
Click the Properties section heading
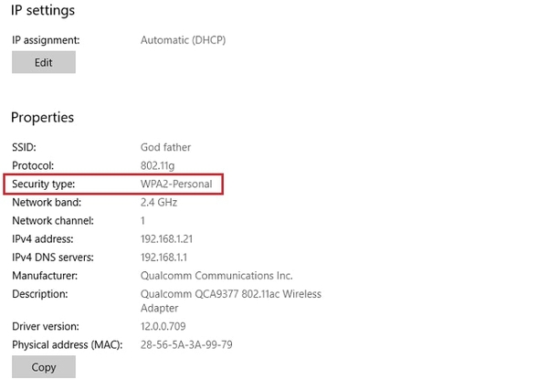click(x=42, y=118)
